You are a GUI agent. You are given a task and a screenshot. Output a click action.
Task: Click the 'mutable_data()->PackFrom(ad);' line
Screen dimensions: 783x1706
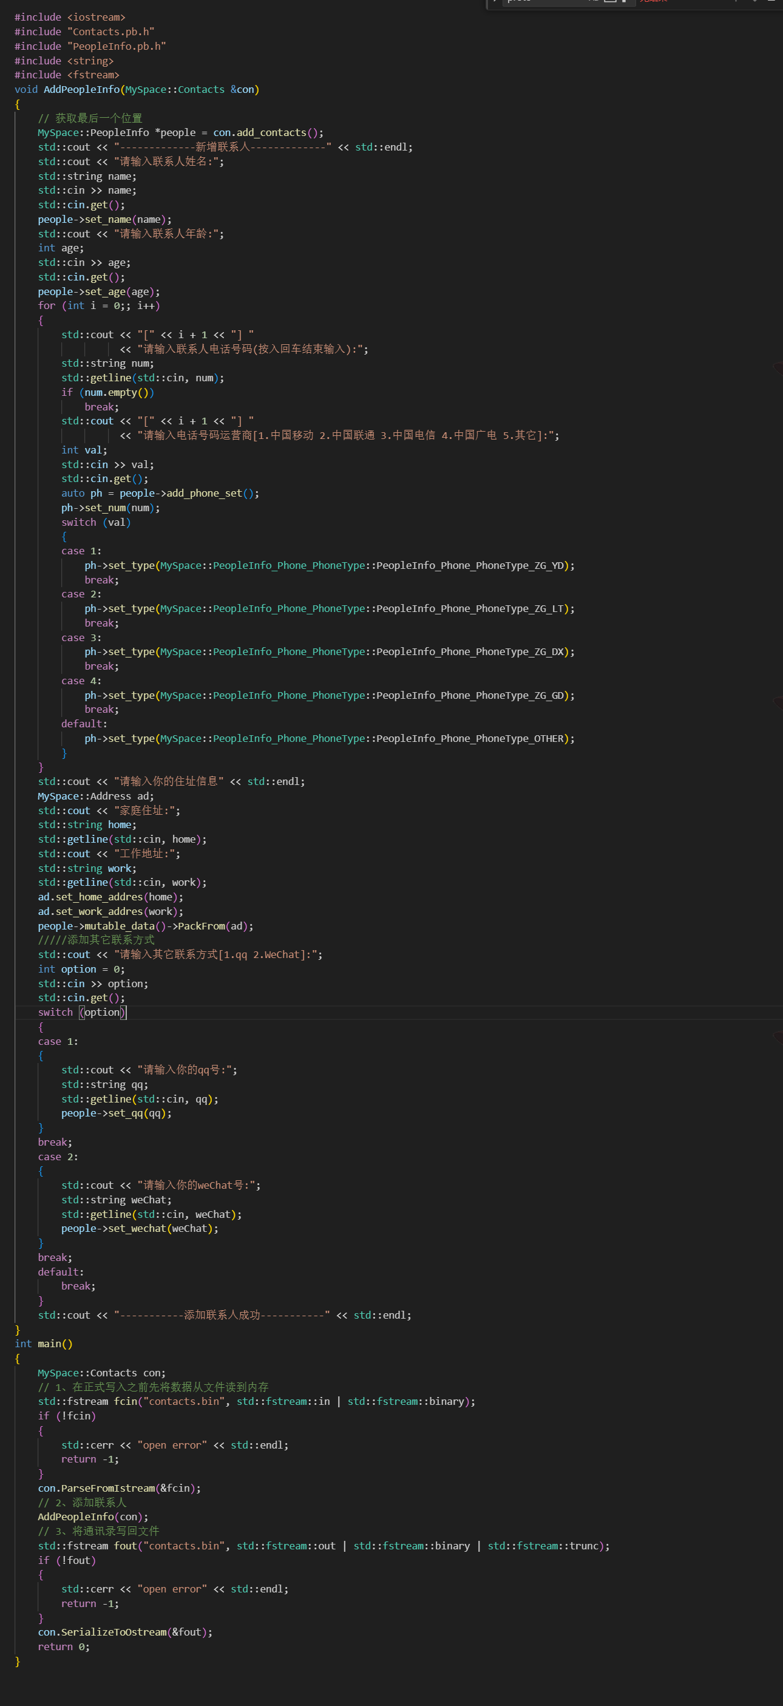(146, 926)
